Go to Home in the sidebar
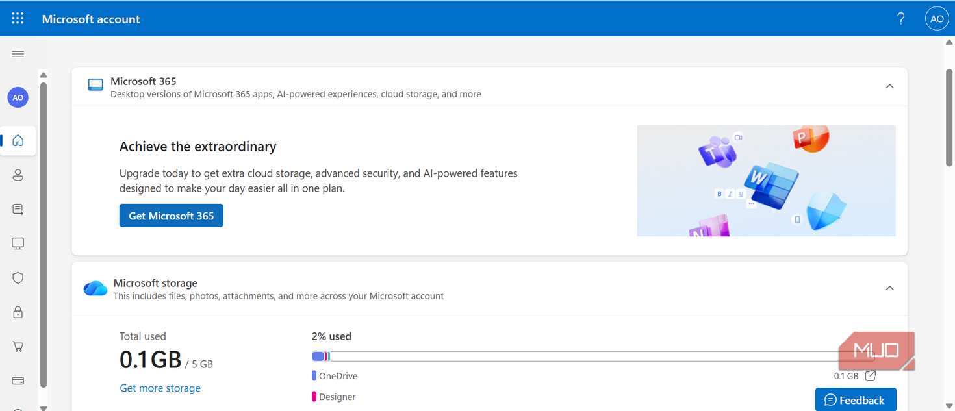955x411 pixels. pos(18,140)
